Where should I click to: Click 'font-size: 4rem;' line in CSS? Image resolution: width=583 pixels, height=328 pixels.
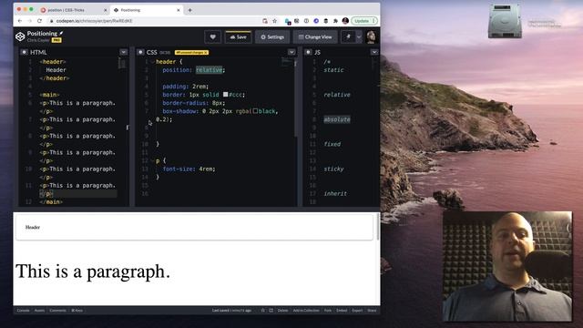click(x=189, y=169)
